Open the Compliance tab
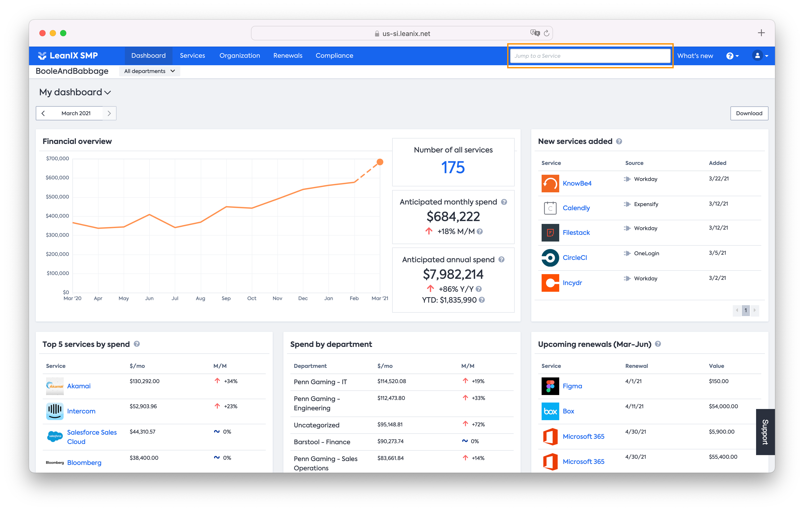Image resolution: width=804 pixels, height=511 pixels. [335, 56]
